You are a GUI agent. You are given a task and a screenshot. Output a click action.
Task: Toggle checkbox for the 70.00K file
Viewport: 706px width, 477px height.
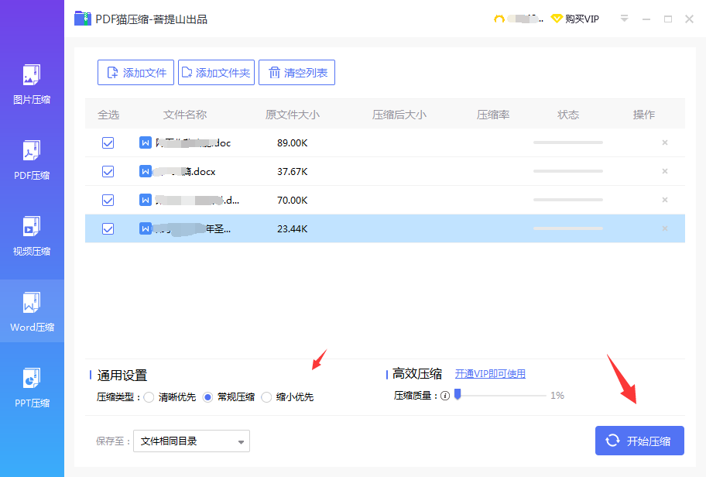[x=108, y=200]
